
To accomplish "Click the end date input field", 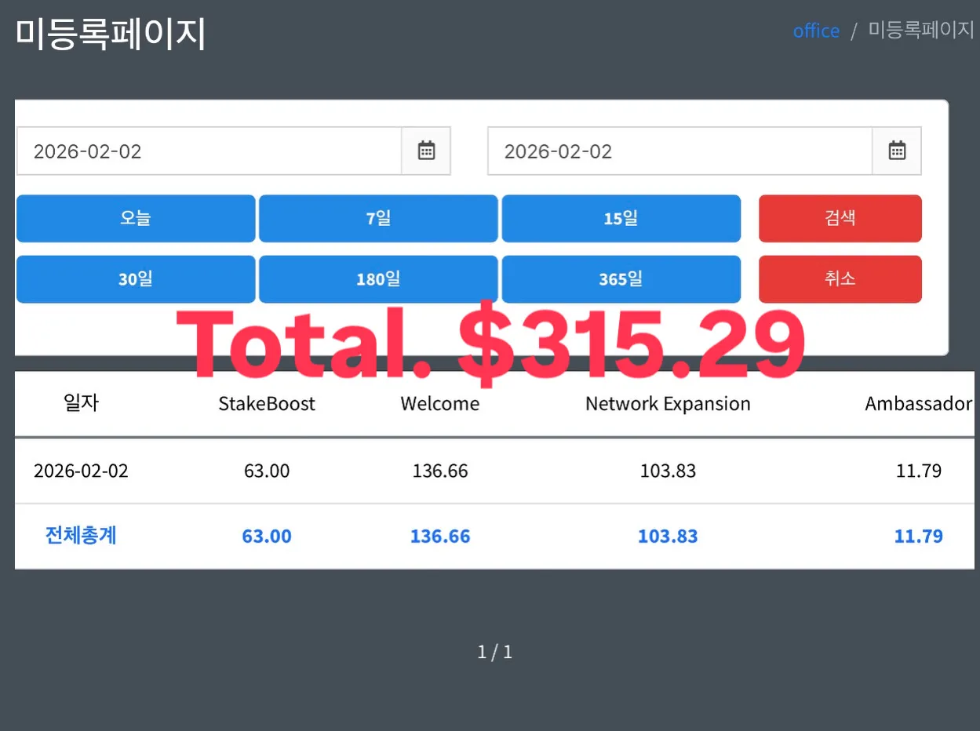I will coord(679,151).
